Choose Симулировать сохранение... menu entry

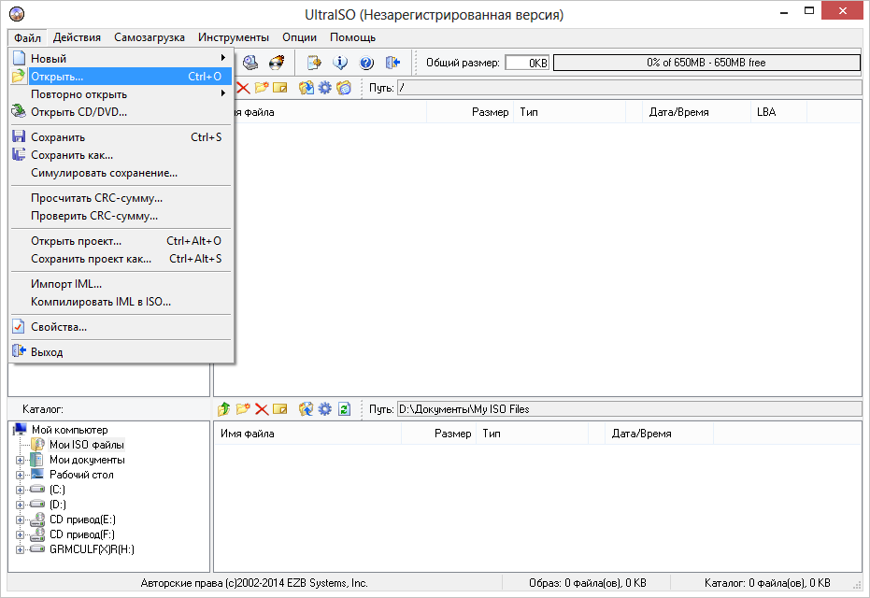[x=121, y=173]
